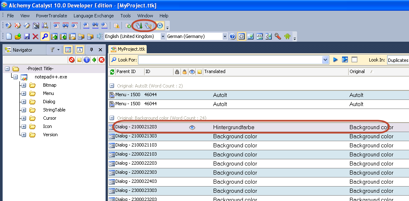Image resolution: width=409 pixels, height=201 pixels.
Task: Click the yellow warning triangle toolbar icon
Action: (117, 26)
